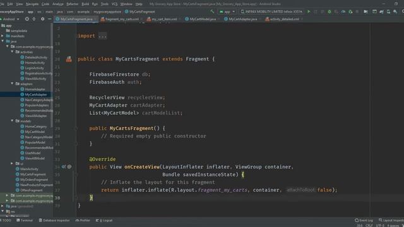404x227 pixels.
Task: Click the Select Opened File target icon
Action: [x=27, y=19]
